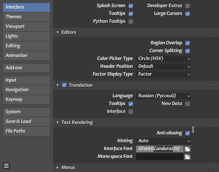Collapse the Editors panel triangle
The height and width of the screenshot is (172, 219).
coord(58,32)
